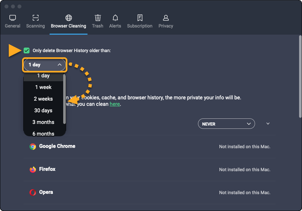Click the Google Chrome icon
Screen dimensions: 302x211
click(33, 147)
